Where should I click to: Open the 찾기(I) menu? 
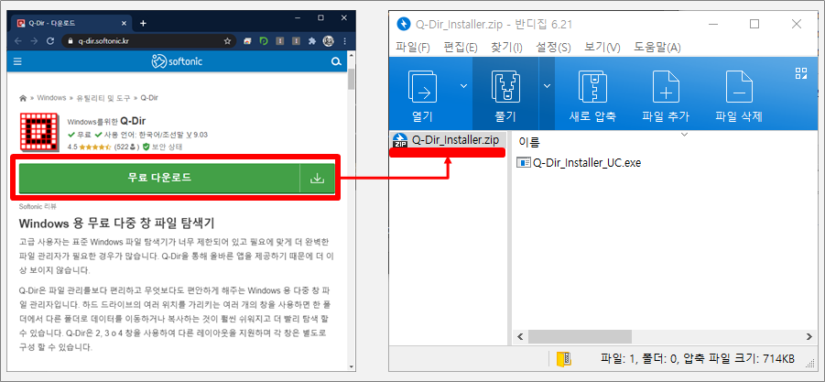[x=506, y=48]
